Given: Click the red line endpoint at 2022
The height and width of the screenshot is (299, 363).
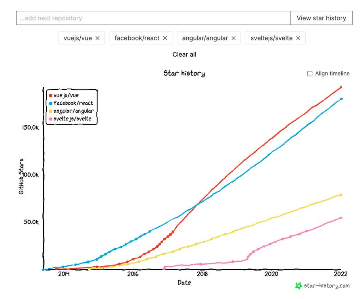Looking at the screenshot, I should [x=341, y=87].
